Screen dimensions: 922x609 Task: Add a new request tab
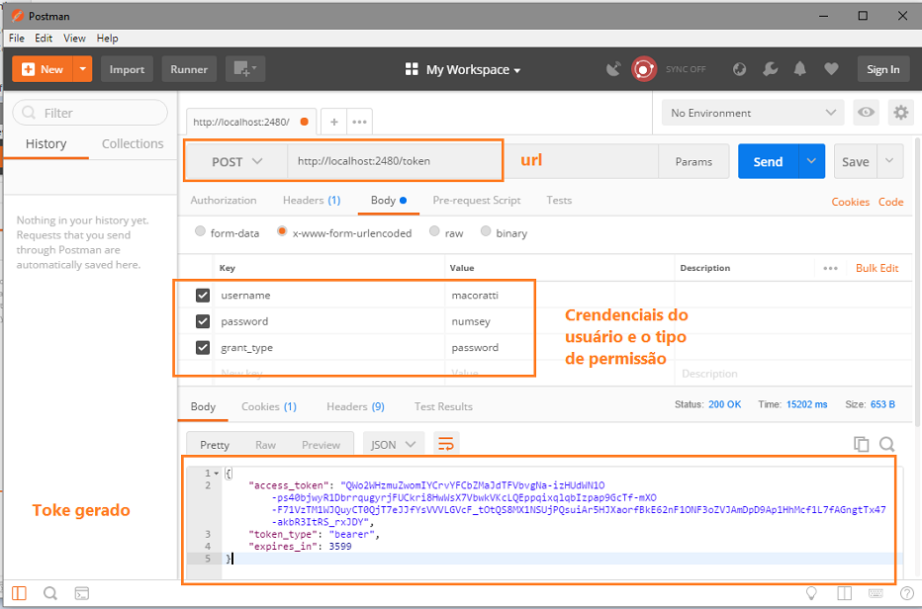[x=334, y=122]
